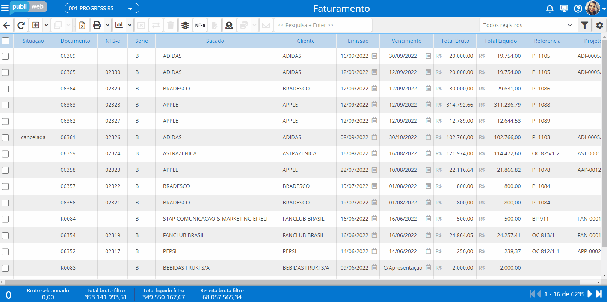Click the horizontal scrollbar thumb

pos(292,282)
